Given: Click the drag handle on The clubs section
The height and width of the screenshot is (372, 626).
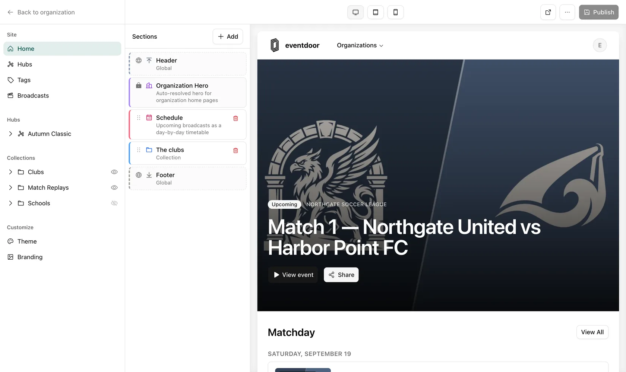Looking at the screenshot, I should click(139, 150).
